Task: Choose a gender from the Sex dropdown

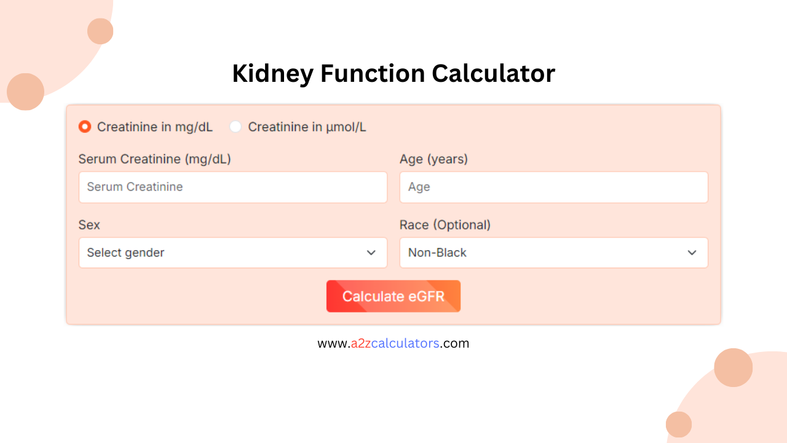Action: click(232, 252)
